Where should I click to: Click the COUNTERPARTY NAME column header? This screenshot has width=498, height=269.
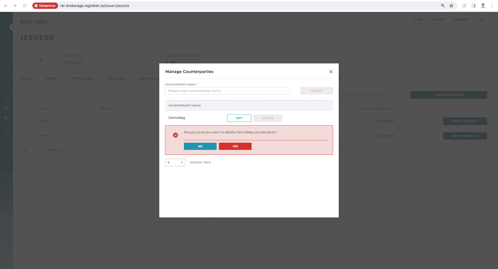click(185, 106)
